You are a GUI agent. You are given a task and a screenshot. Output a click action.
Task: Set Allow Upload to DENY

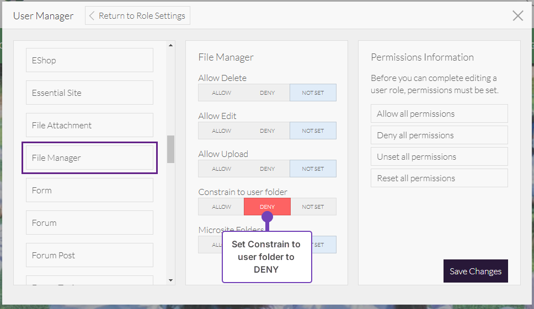[x=267, y=169]
